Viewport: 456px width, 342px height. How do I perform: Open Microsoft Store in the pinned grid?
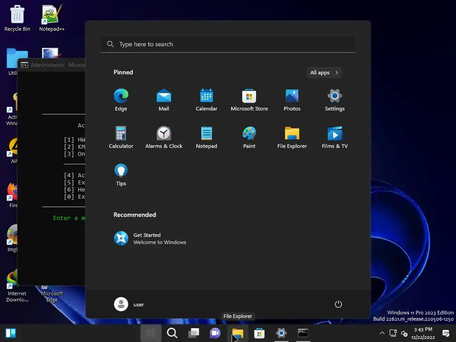pyautogui.click(x=249, y=100)
